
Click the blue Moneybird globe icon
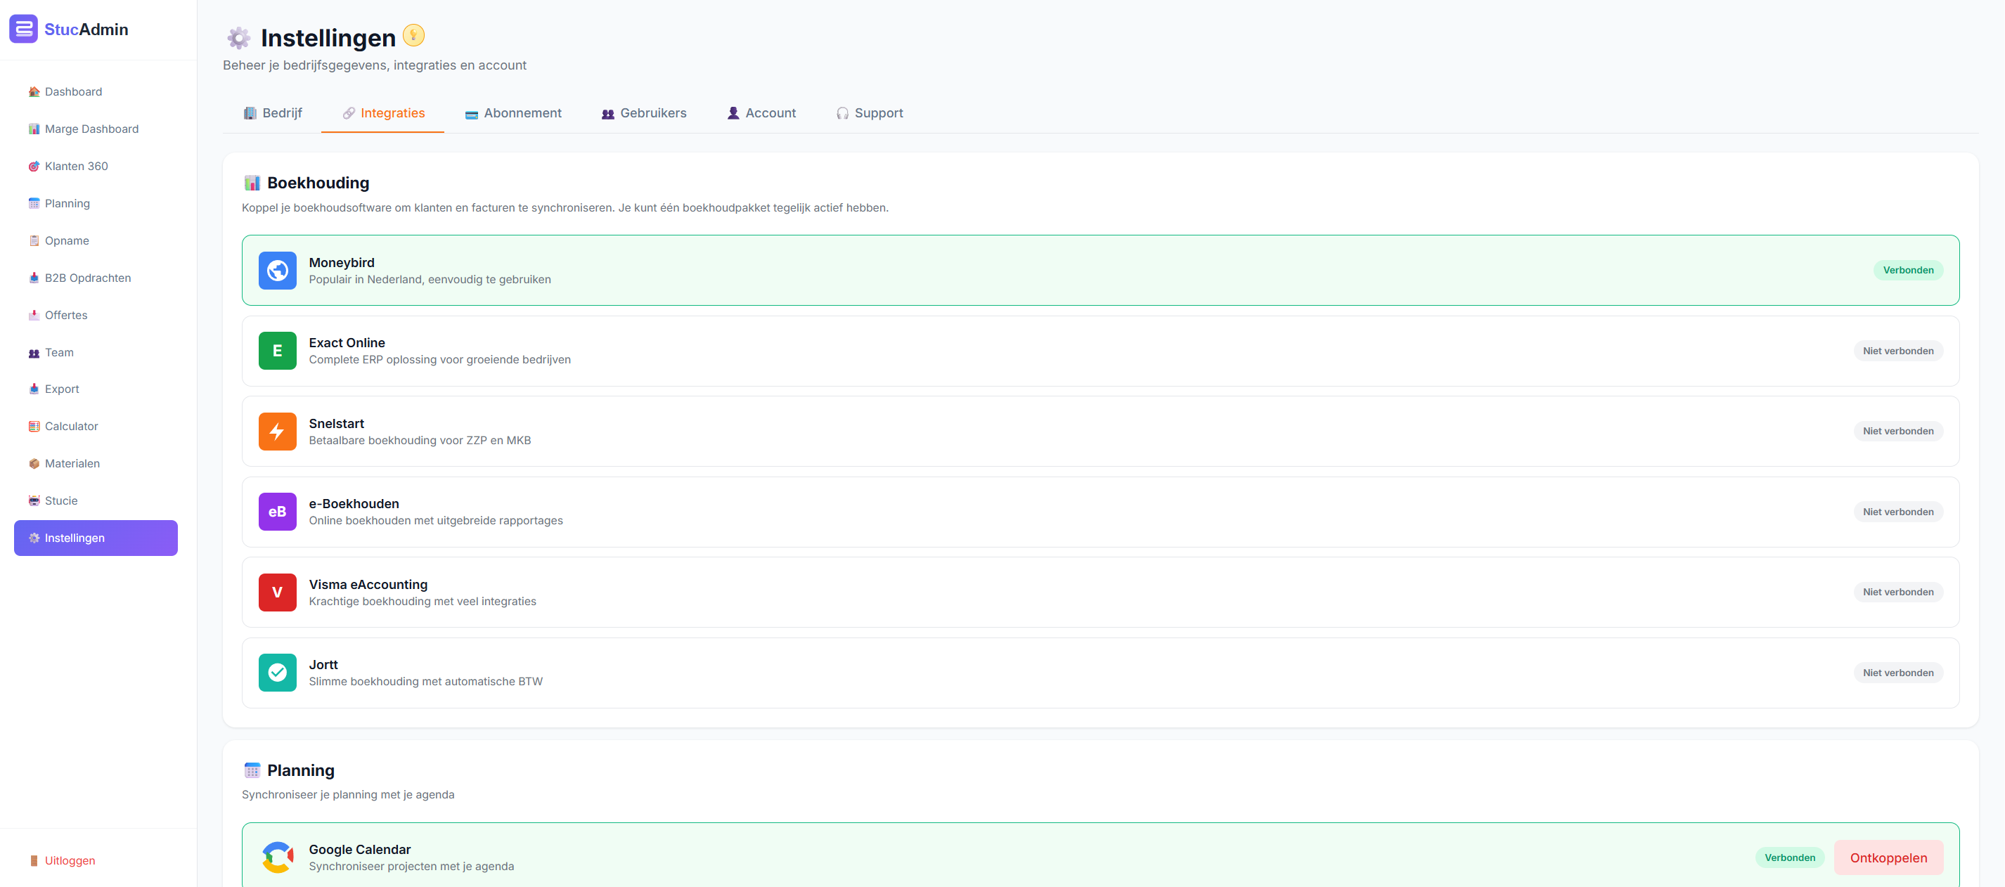[277, 270]
